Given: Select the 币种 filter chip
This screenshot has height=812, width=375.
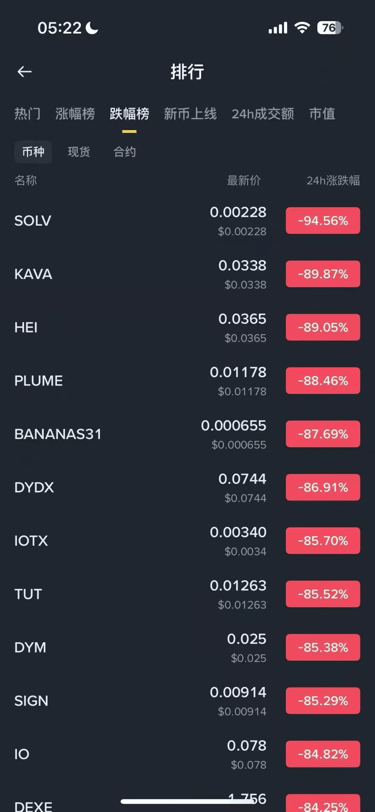Looking at the screenshot, I should pos(33,152).
